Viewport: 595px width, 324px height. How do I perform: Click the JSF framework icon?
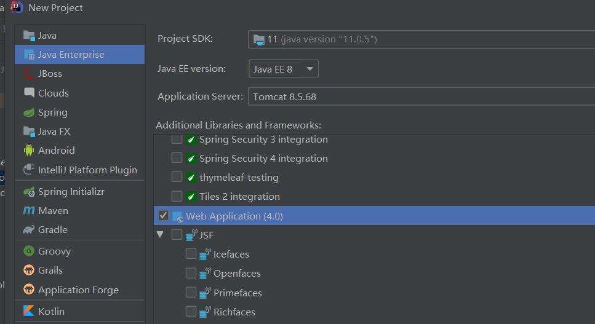point(191,235)
